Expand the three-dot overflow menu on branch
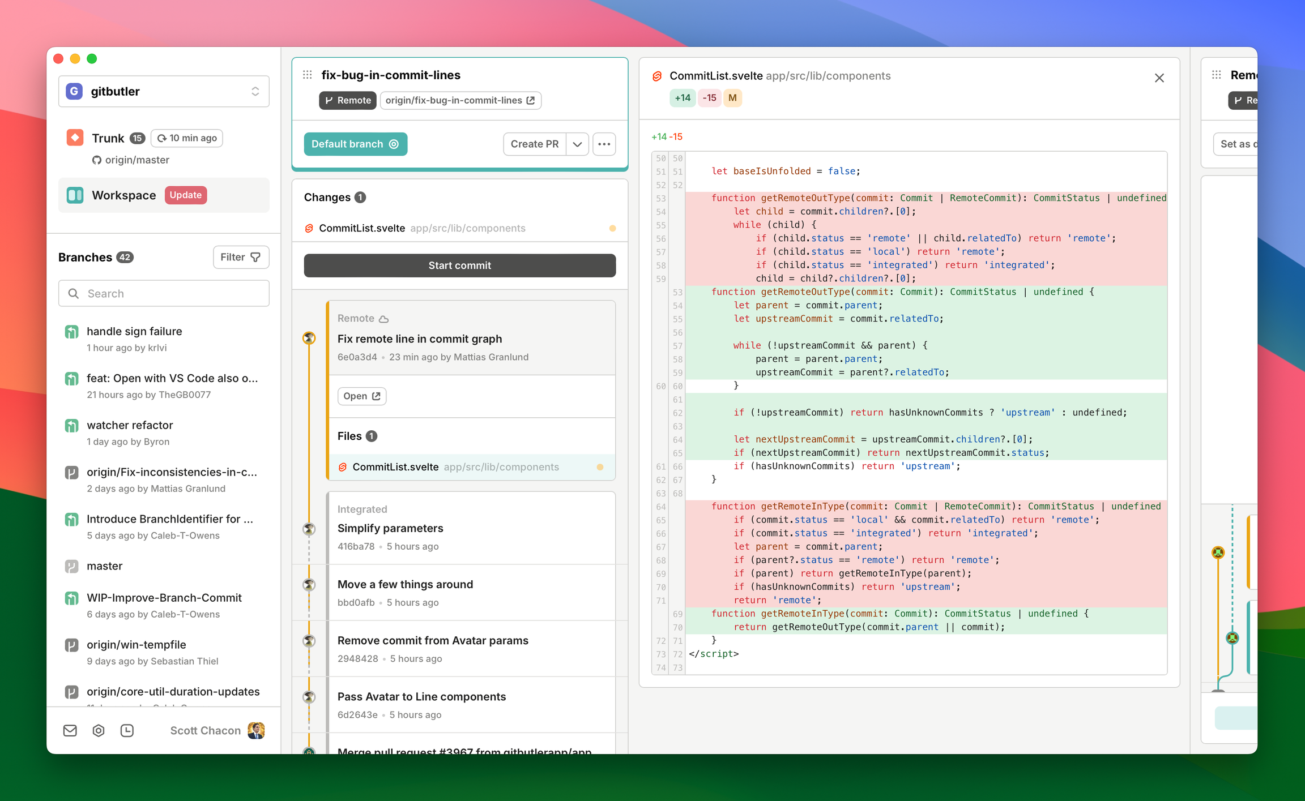Viewport: 1305px width, 801px height. tap(604, 143)
